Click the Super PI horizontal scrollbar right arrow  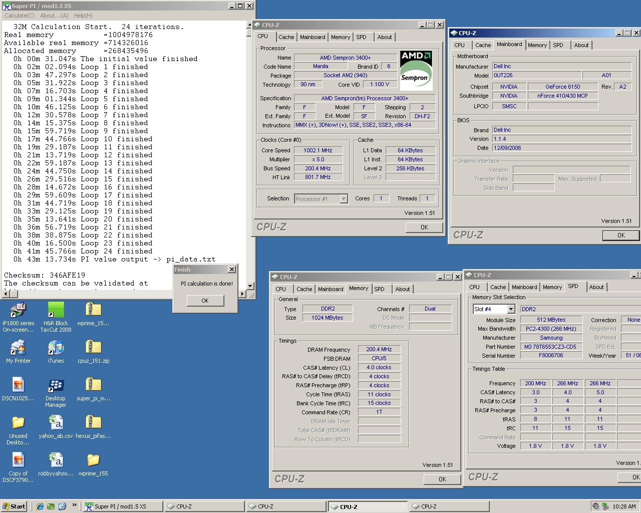(x=243, y=294)
